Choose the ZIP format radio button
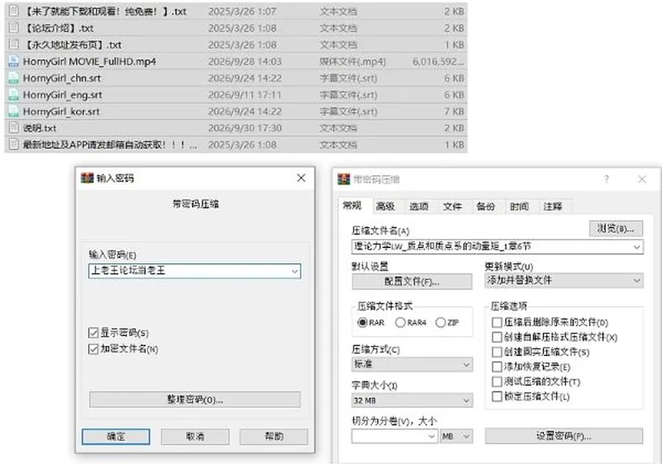 click(x=441, y=323)
